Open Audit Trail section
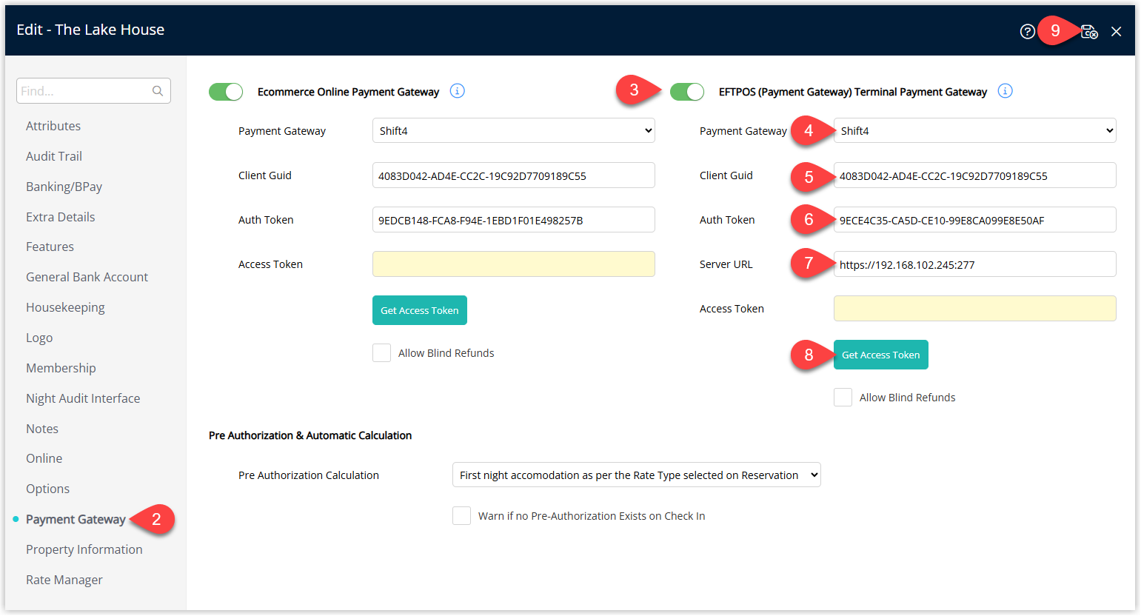 tap(54, 156)
